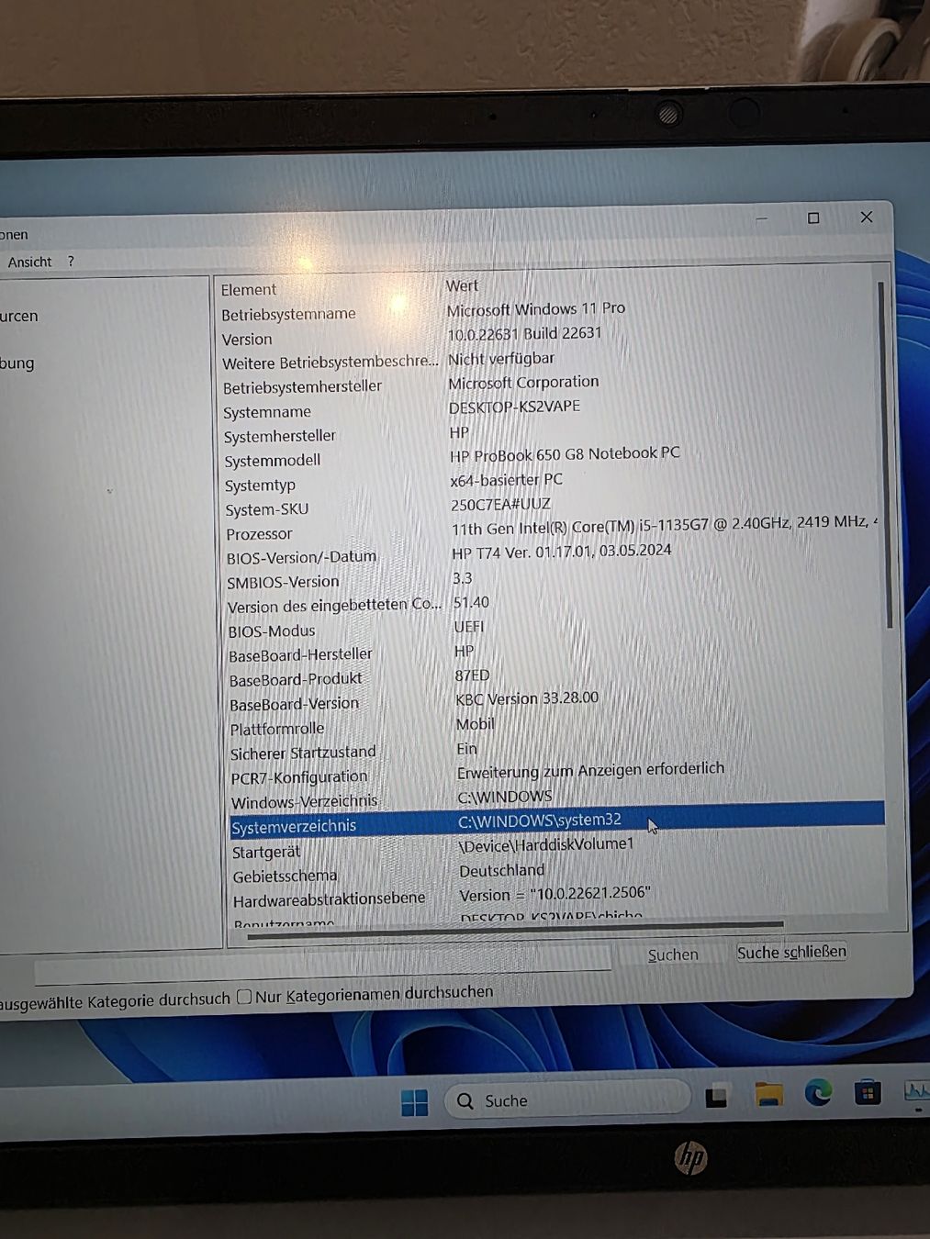Open the System Information taskbar icon
Image resolution: width=930 pixels, height=1239 pixels.
click(916, 1091)
